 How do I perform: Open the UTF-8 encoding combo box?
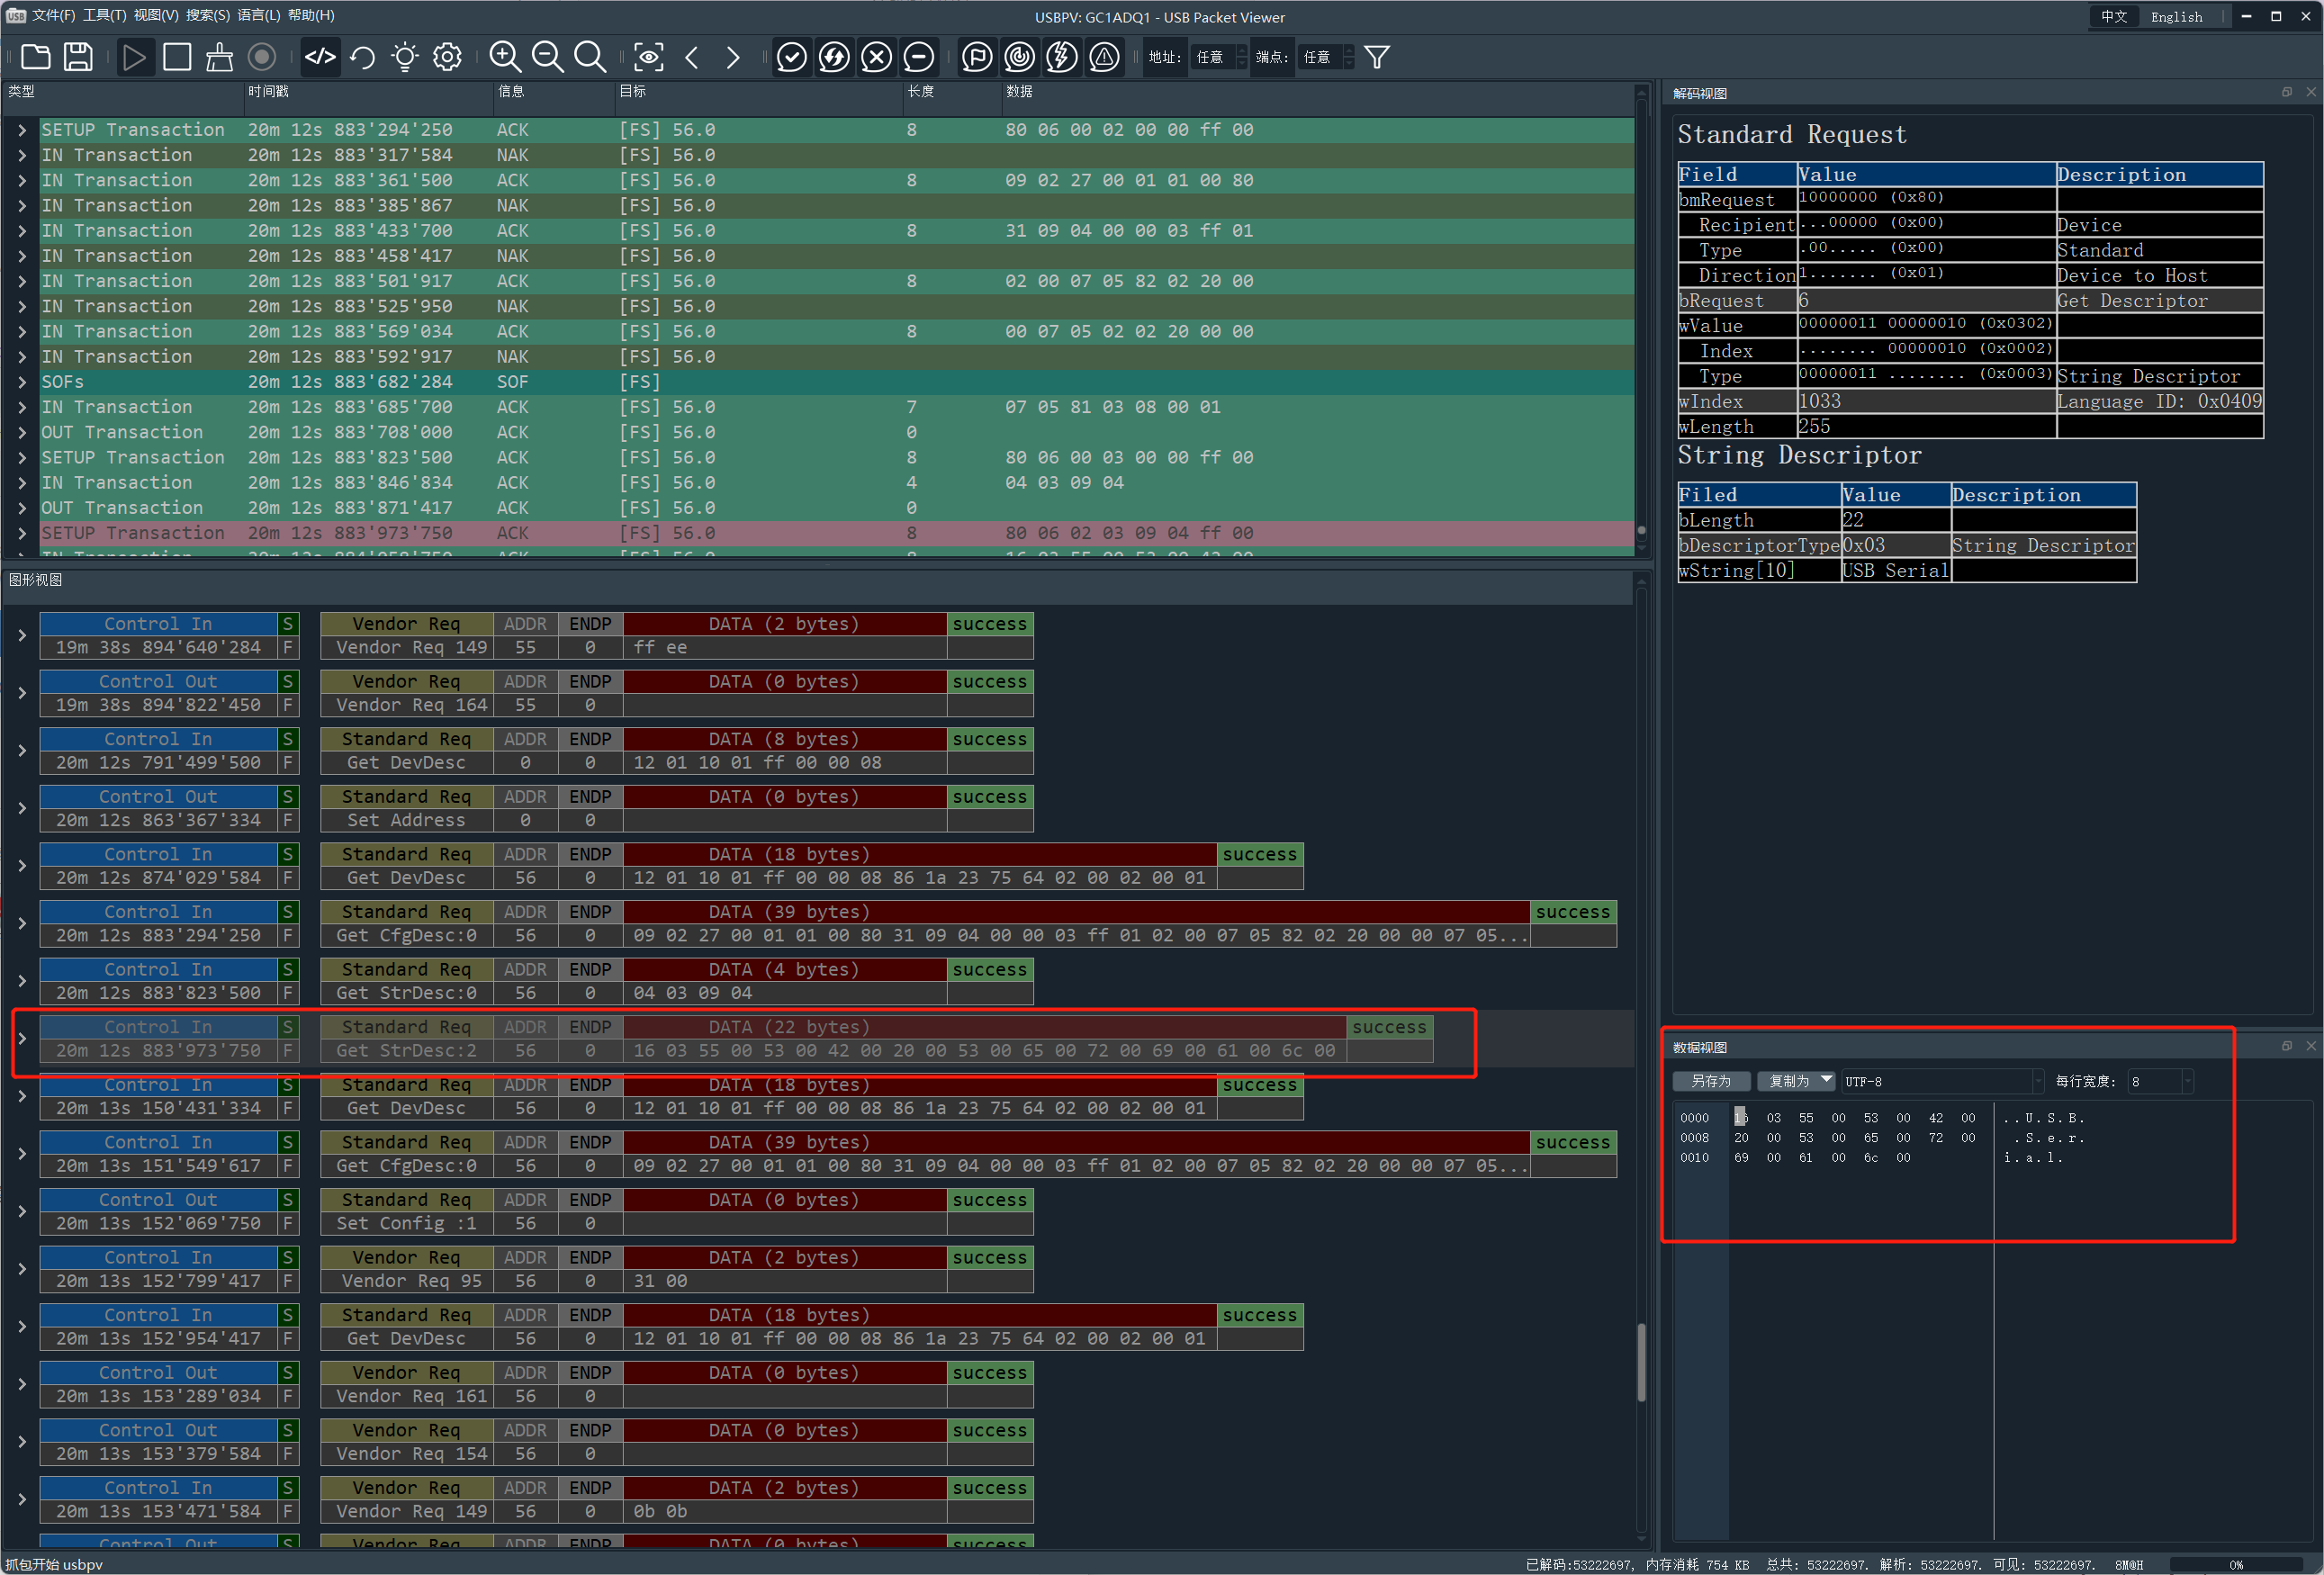coord(1942,1081)
